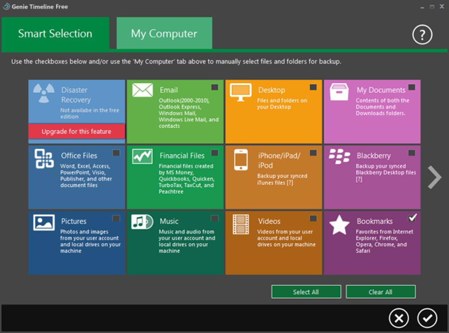Check the Office Files checkbox
Viewport: 449px width, 333px height.
click(116, 153)
